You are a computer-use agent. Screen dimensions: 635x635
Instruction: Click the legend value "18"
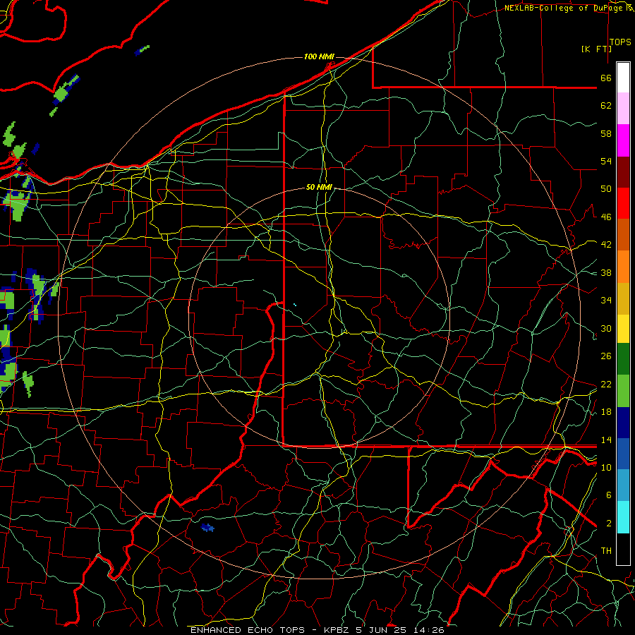(x=606, y=412)
